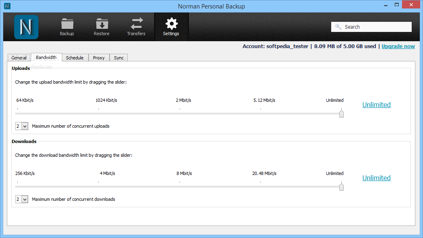Select the Settings gear icon
423x238 pixels.
point(171,23)
